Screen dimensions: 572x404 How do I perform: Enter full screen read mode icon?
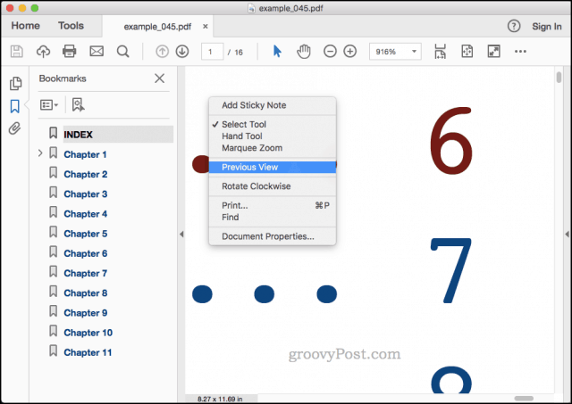click(x=493, y=52)
